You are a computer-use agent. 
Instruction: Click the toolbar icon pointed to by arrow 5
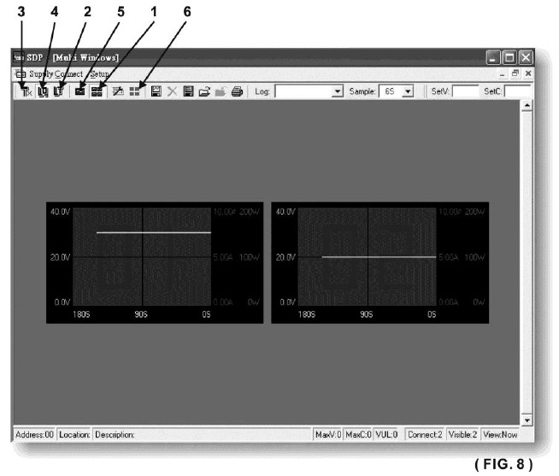[x=80, y=91]
